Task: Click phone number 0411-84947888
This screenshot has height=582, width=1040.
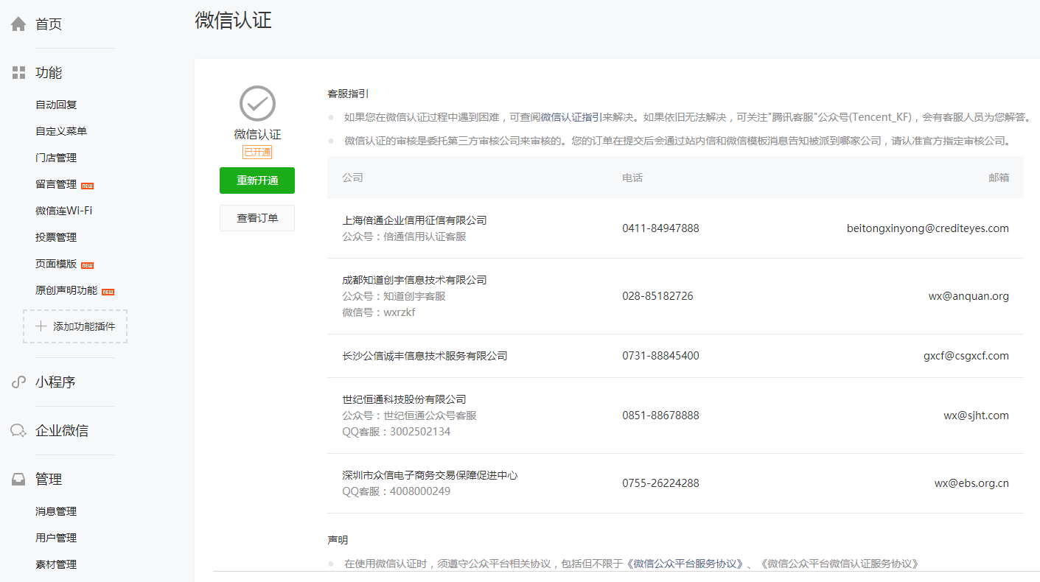Action: pos(660,228)
